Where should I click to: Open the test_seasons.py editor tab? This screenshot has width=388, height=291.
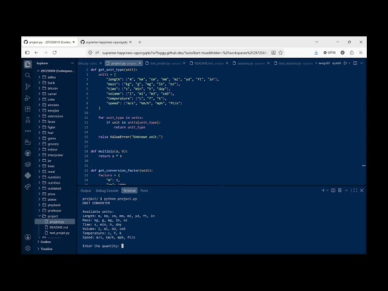(293, 63)
